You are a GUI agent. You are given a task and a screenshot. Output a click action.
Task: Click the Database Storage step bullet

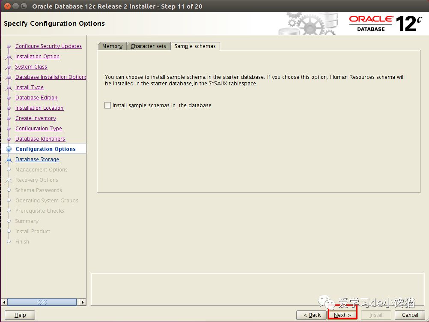point(9,159)
